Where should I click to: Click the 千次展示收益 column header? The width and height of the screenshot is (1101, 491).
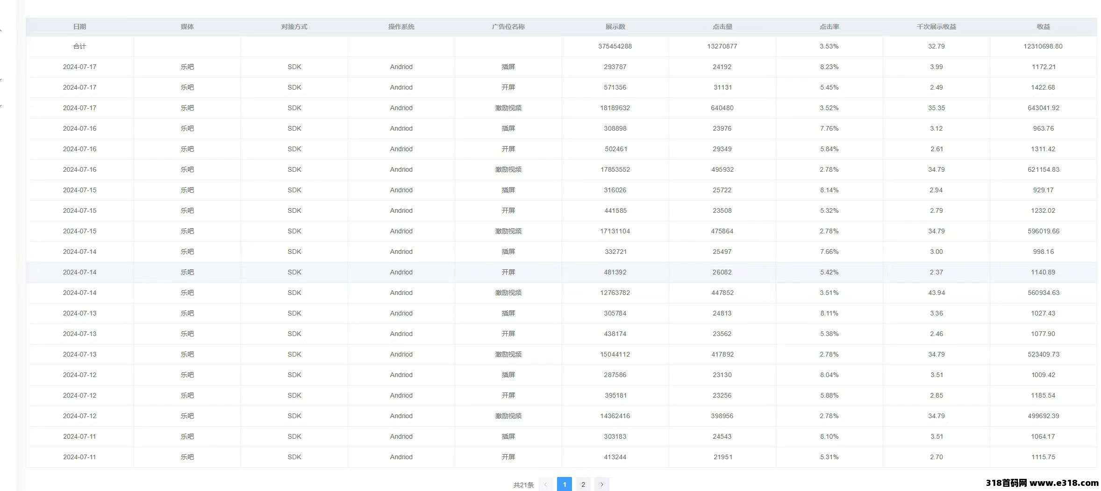click(936, 27)
